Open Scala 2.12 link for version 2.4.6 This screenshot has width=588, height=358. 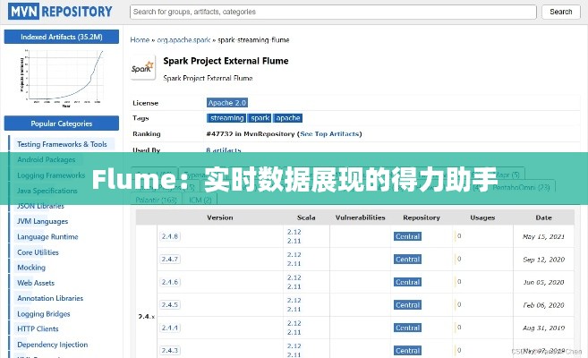point(294,277)
